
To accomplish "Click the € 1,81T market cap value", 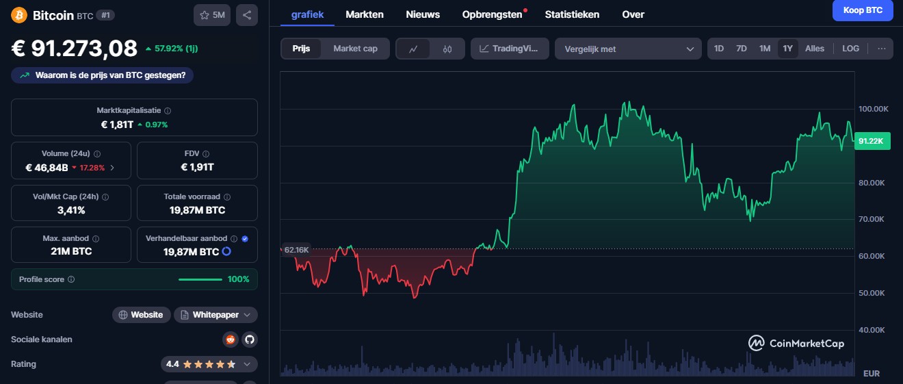I will coord(117,124).
